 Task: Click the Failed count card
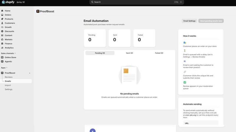coord(144,38)
